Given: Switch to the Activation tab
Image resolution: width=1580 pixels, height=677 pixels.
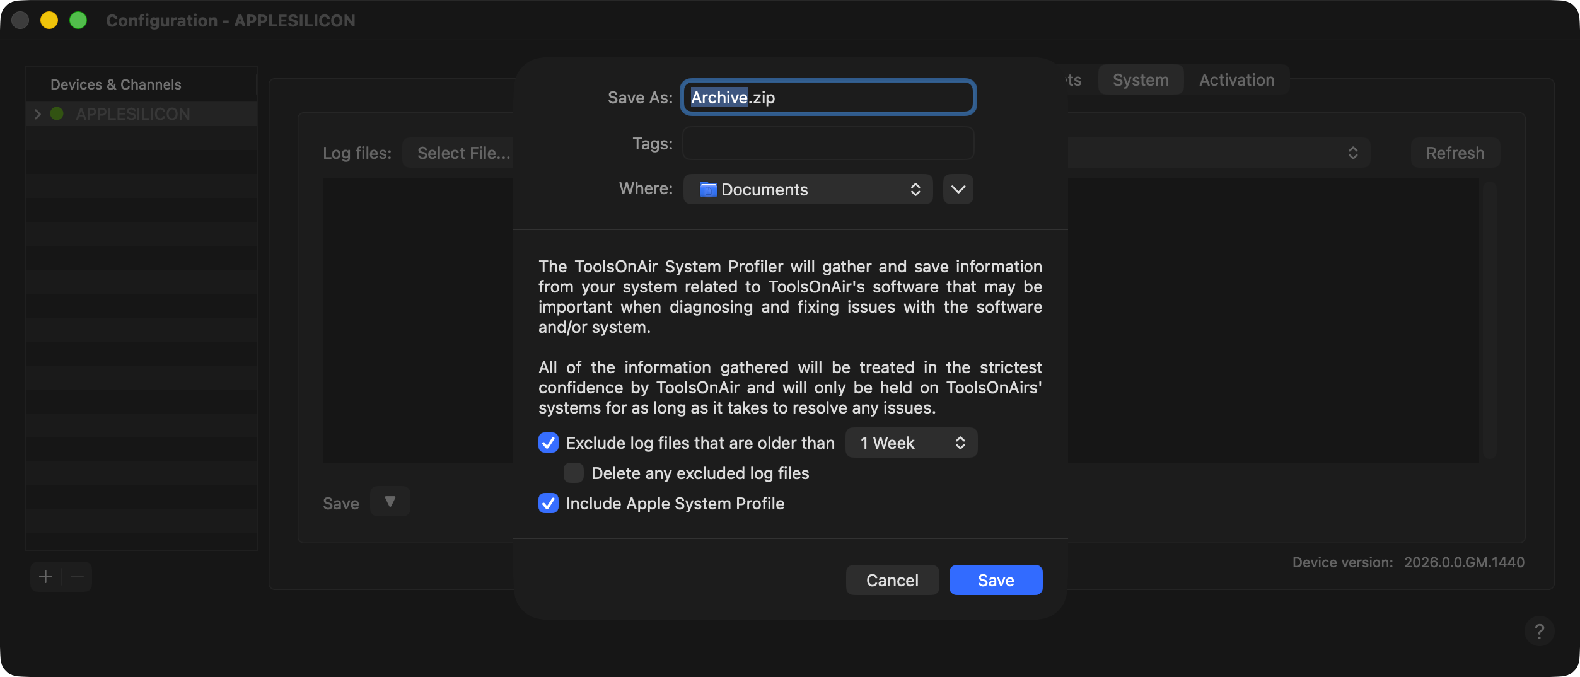Looking at the screenshot, I should click(x=1236, y=80).
